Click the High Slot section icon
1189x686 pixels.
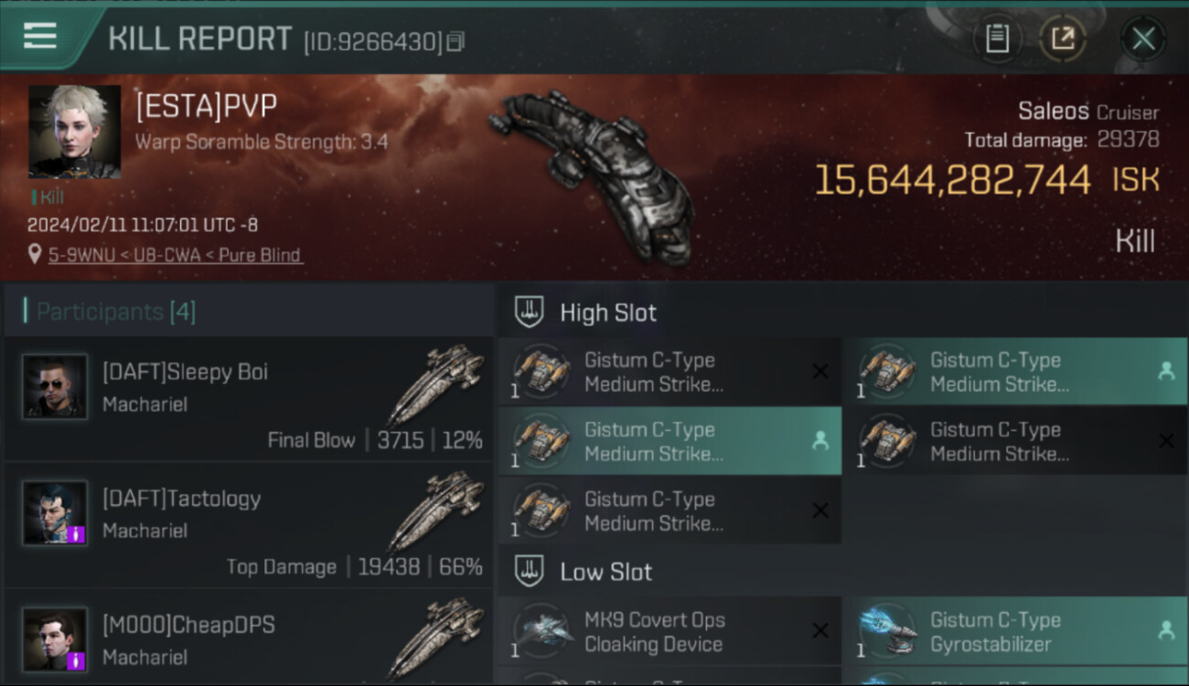pyautogui.click(x=530, y=312)
